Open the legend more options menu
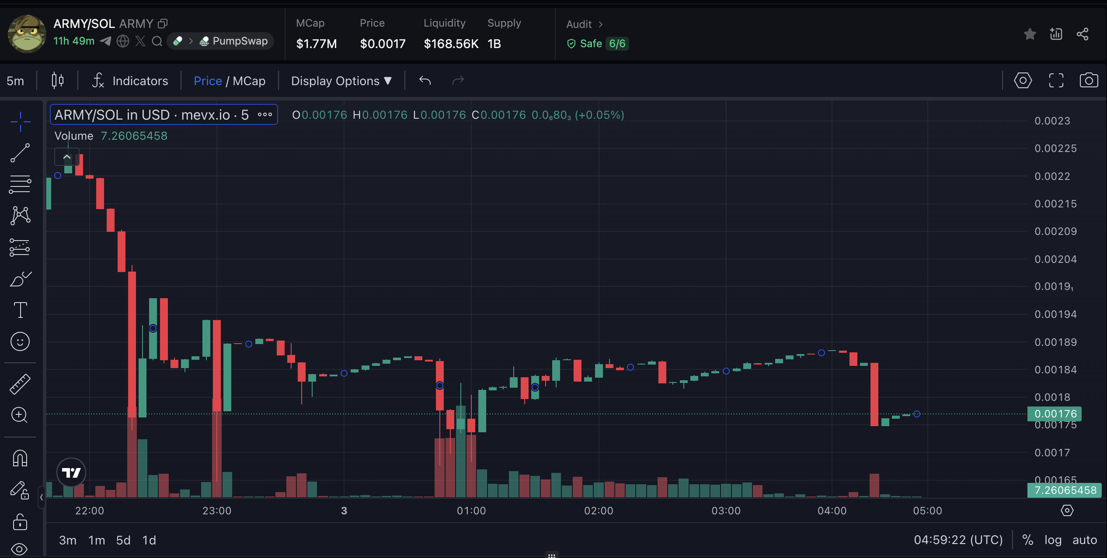 click(x=265, y=115)
